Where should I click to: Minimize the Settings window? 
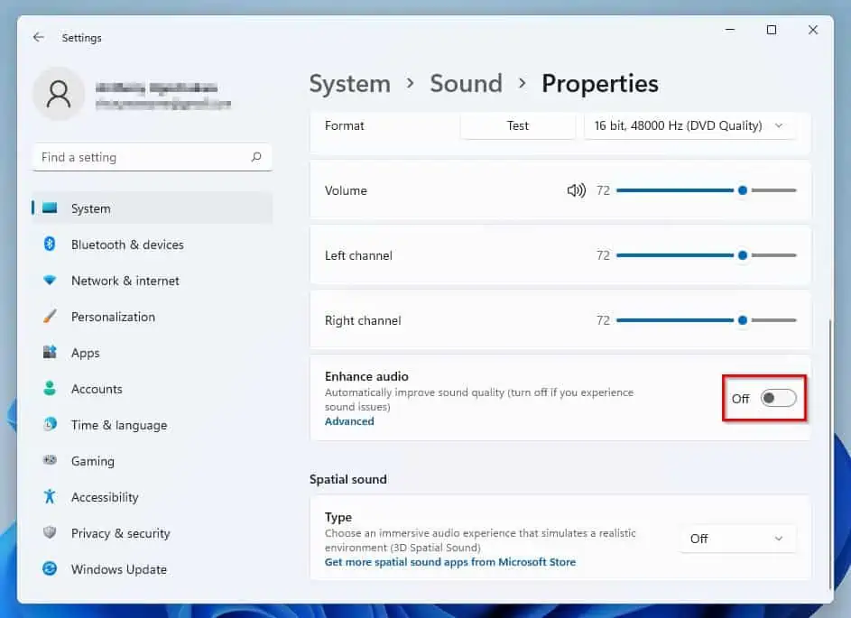pos(730,30)
